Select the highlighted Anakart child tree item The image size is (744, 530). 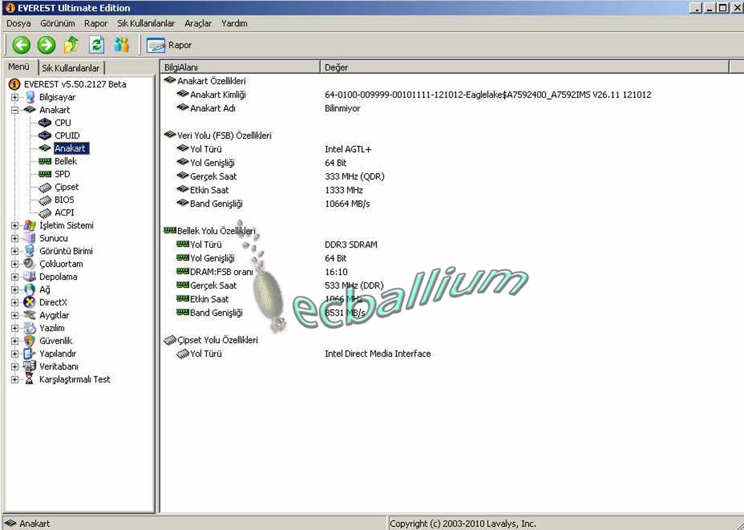coord(71,148)
